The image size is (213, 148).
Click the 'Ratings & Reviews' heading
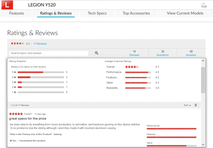pyautogui.click(x=32, y=33)
